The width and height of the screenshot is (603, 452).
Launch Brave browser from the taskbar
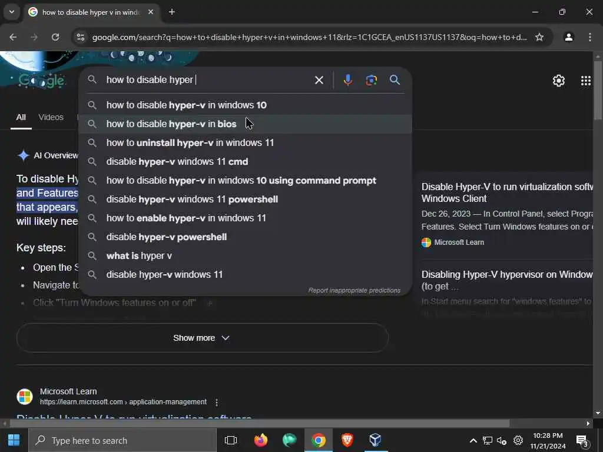(x=347, y=440)
